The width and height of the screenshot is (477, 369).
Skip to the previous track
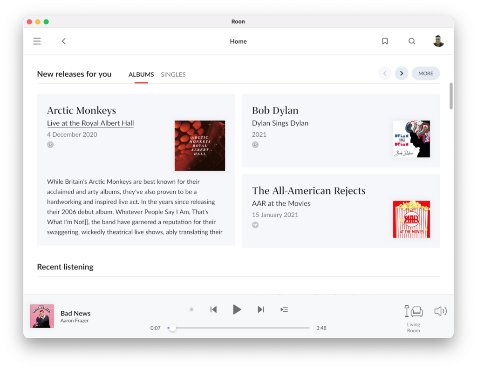pyautogui.click(x=213, y=309)
